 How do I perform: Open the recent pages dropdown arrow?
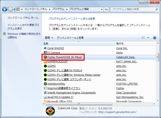point(14,9)
